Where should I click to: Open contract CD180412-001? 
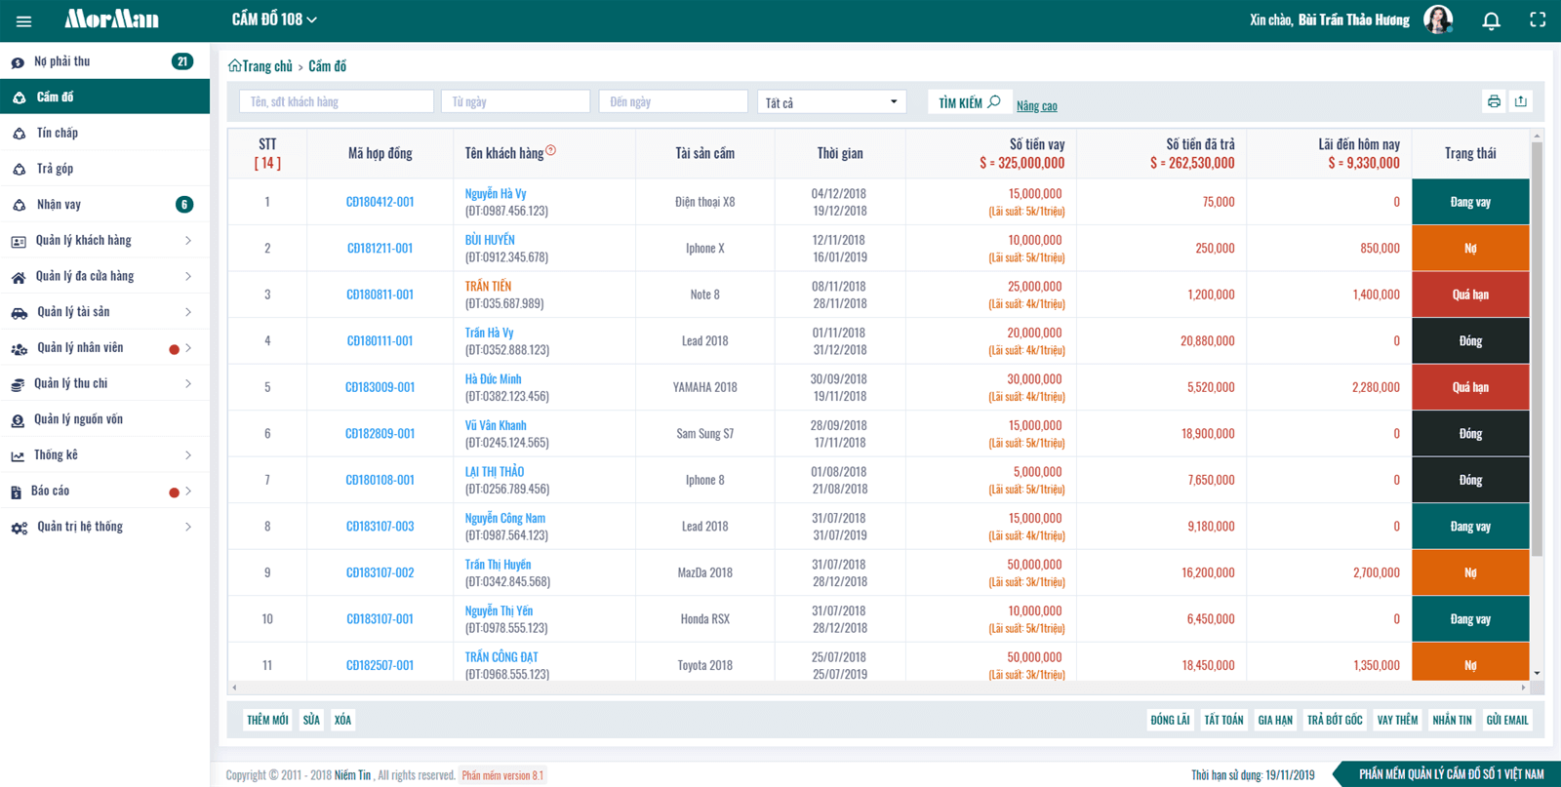pos(380,202)
